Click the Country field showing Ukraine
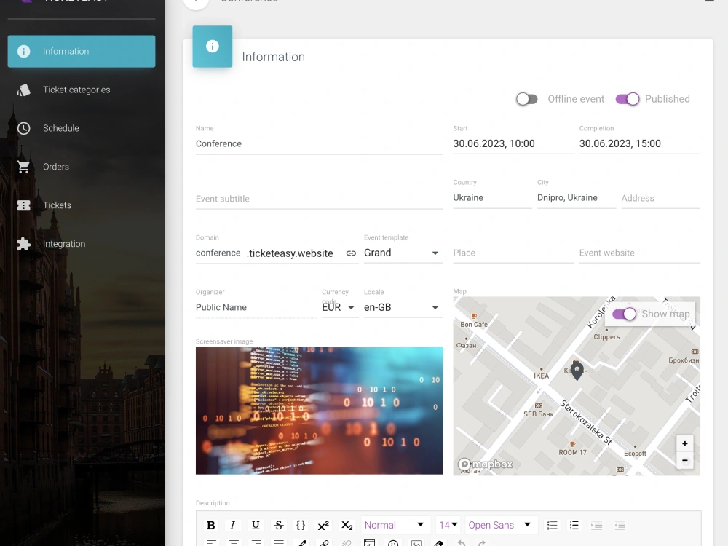 tap(492, 198)
